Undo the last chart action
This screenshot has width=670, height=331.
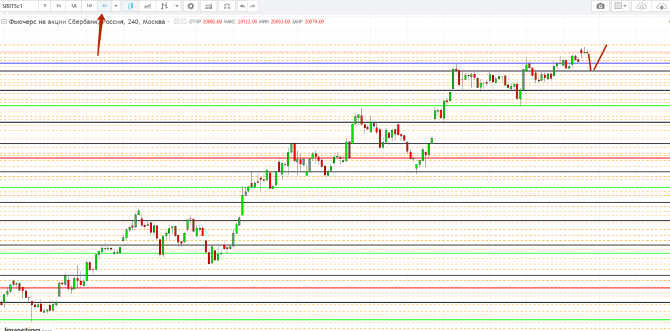(x=242, y=6)
